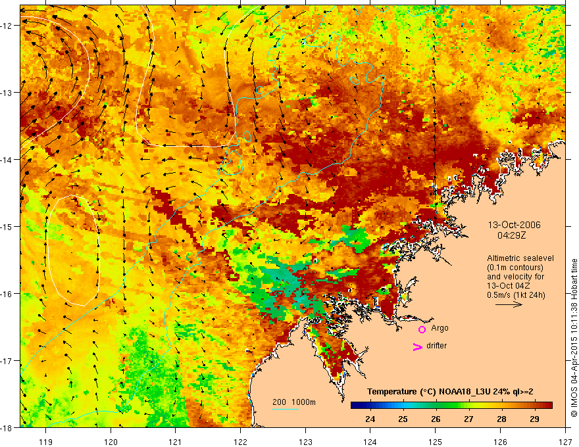Click the velocity scale arrow in legend
This screenshot has width=579, height=447.
pyautogui.click(x=509, y=304)
